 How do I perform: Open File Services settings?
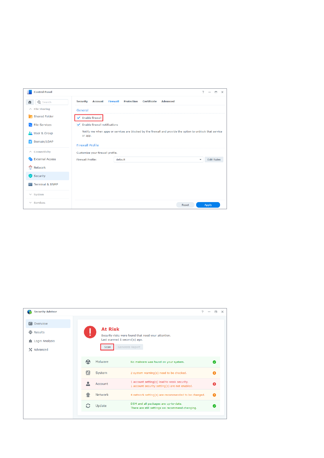pos(42,125)
